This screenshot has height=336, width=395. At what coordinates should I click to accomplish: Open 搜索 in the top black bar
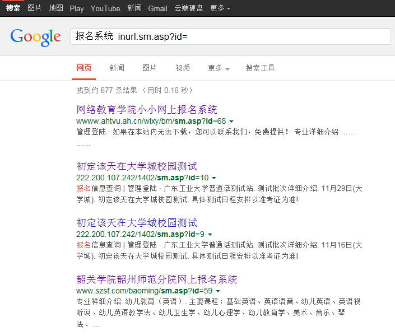[13, 8]
